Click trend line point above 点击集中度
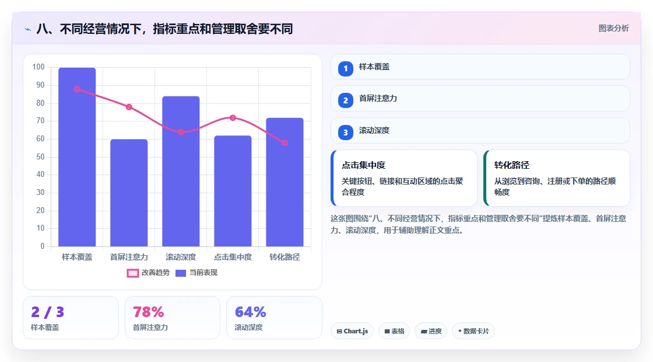This screenshot has width=653, height=362. click(233, 117)
